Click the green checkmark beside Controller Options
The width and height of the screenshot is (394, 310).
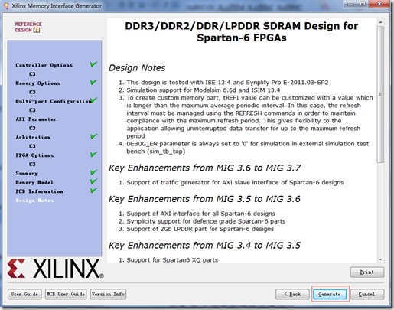point(93,64)
